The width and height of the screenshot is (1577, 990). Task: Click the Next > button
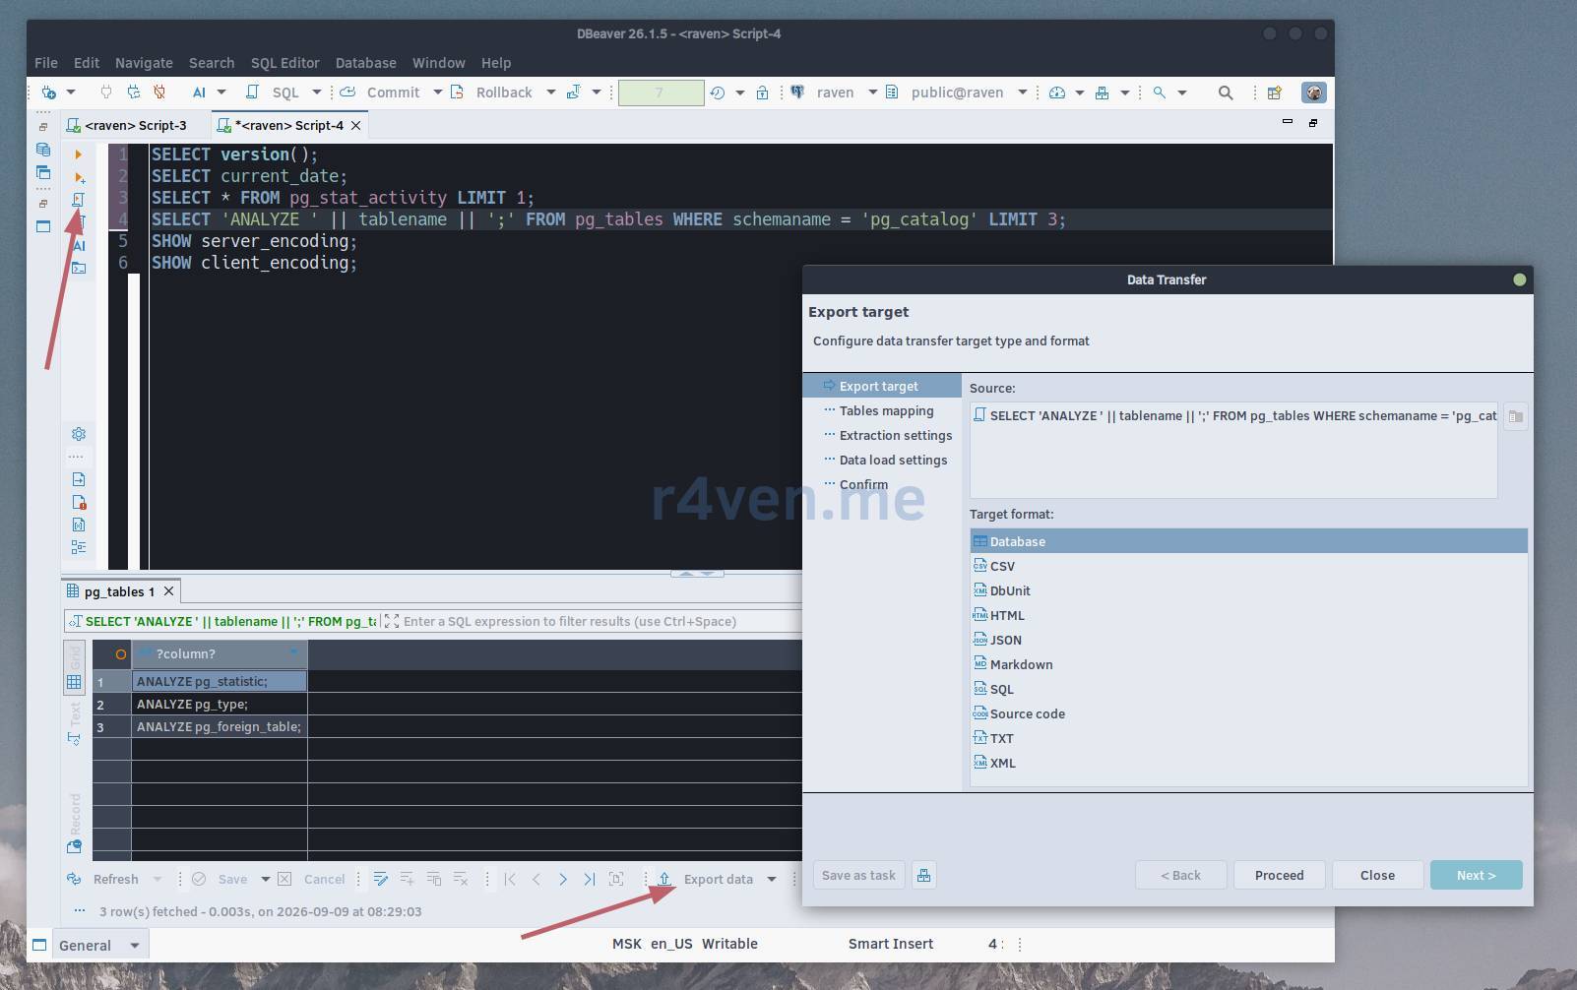click(1476, 875)
